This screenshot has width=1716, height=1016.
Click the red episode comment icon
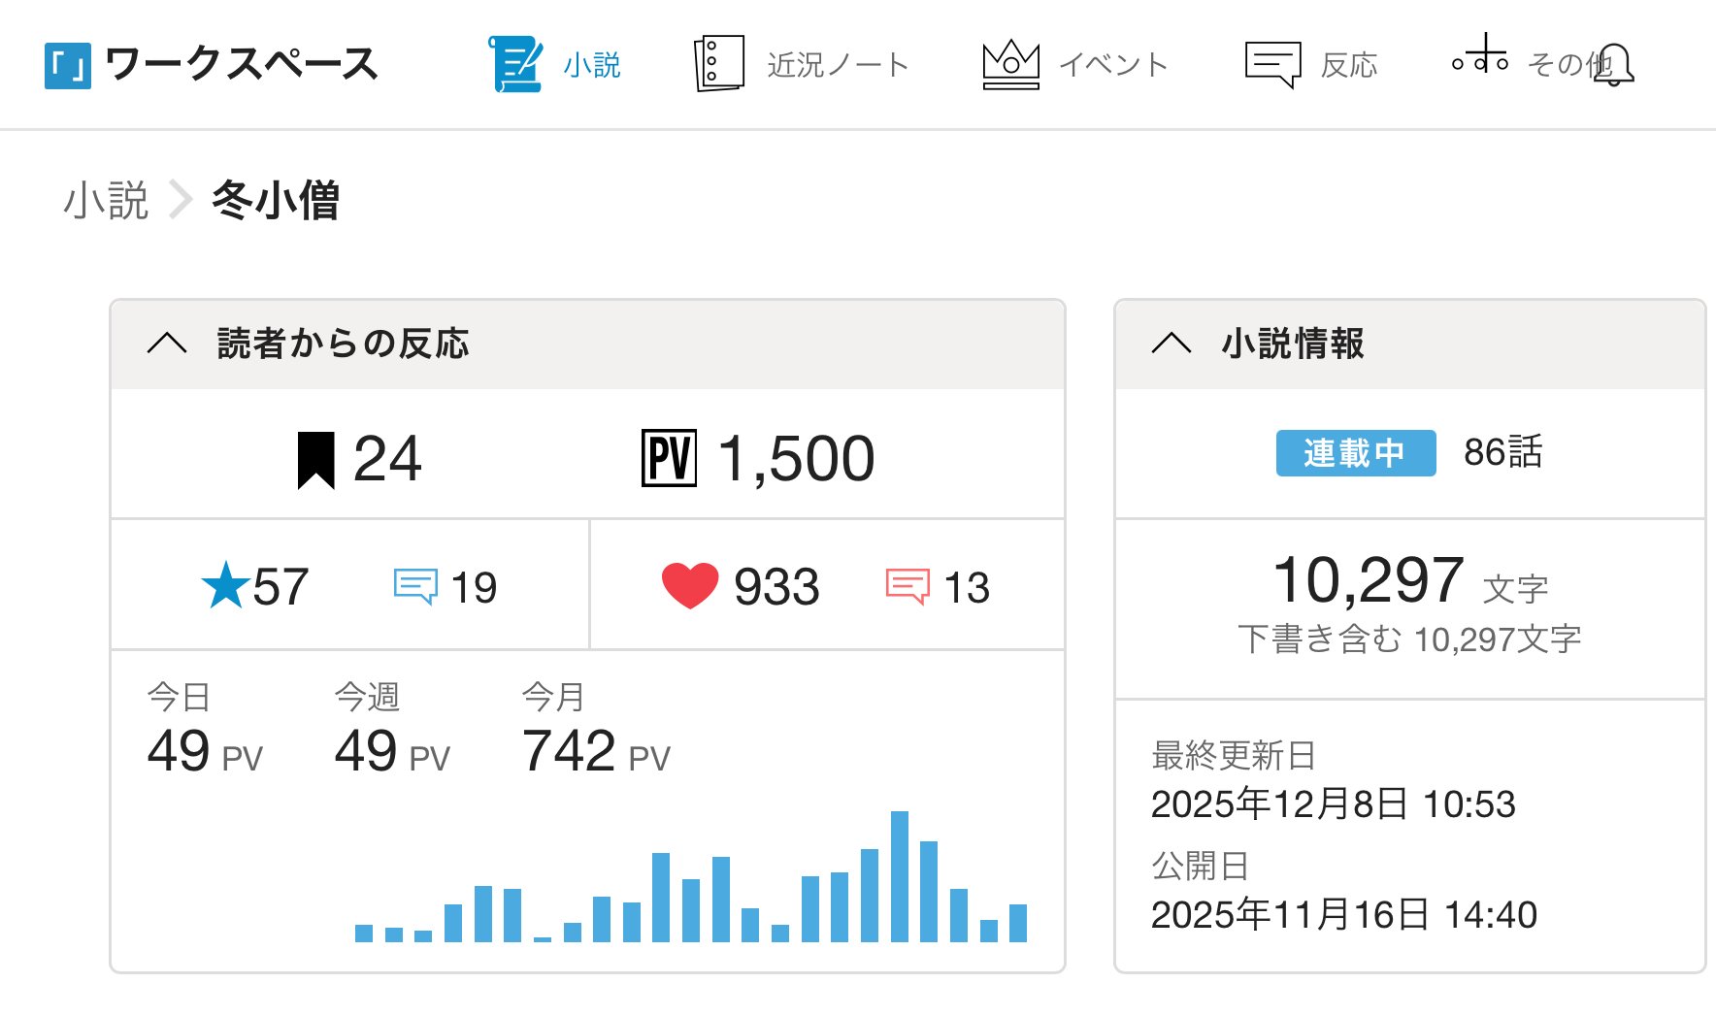click(907, 586)
